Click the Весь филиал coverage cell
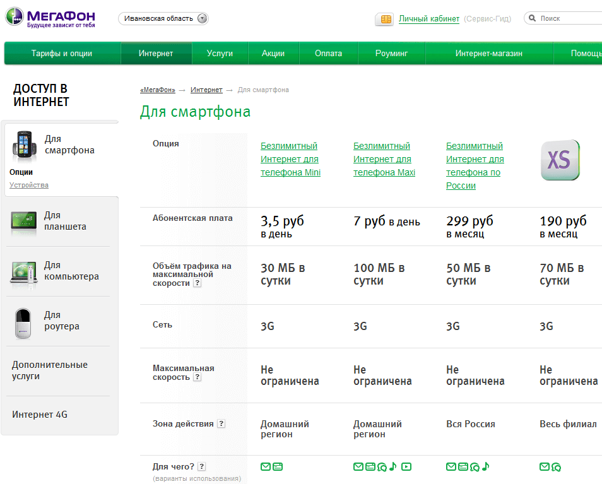 coord(568,424)
